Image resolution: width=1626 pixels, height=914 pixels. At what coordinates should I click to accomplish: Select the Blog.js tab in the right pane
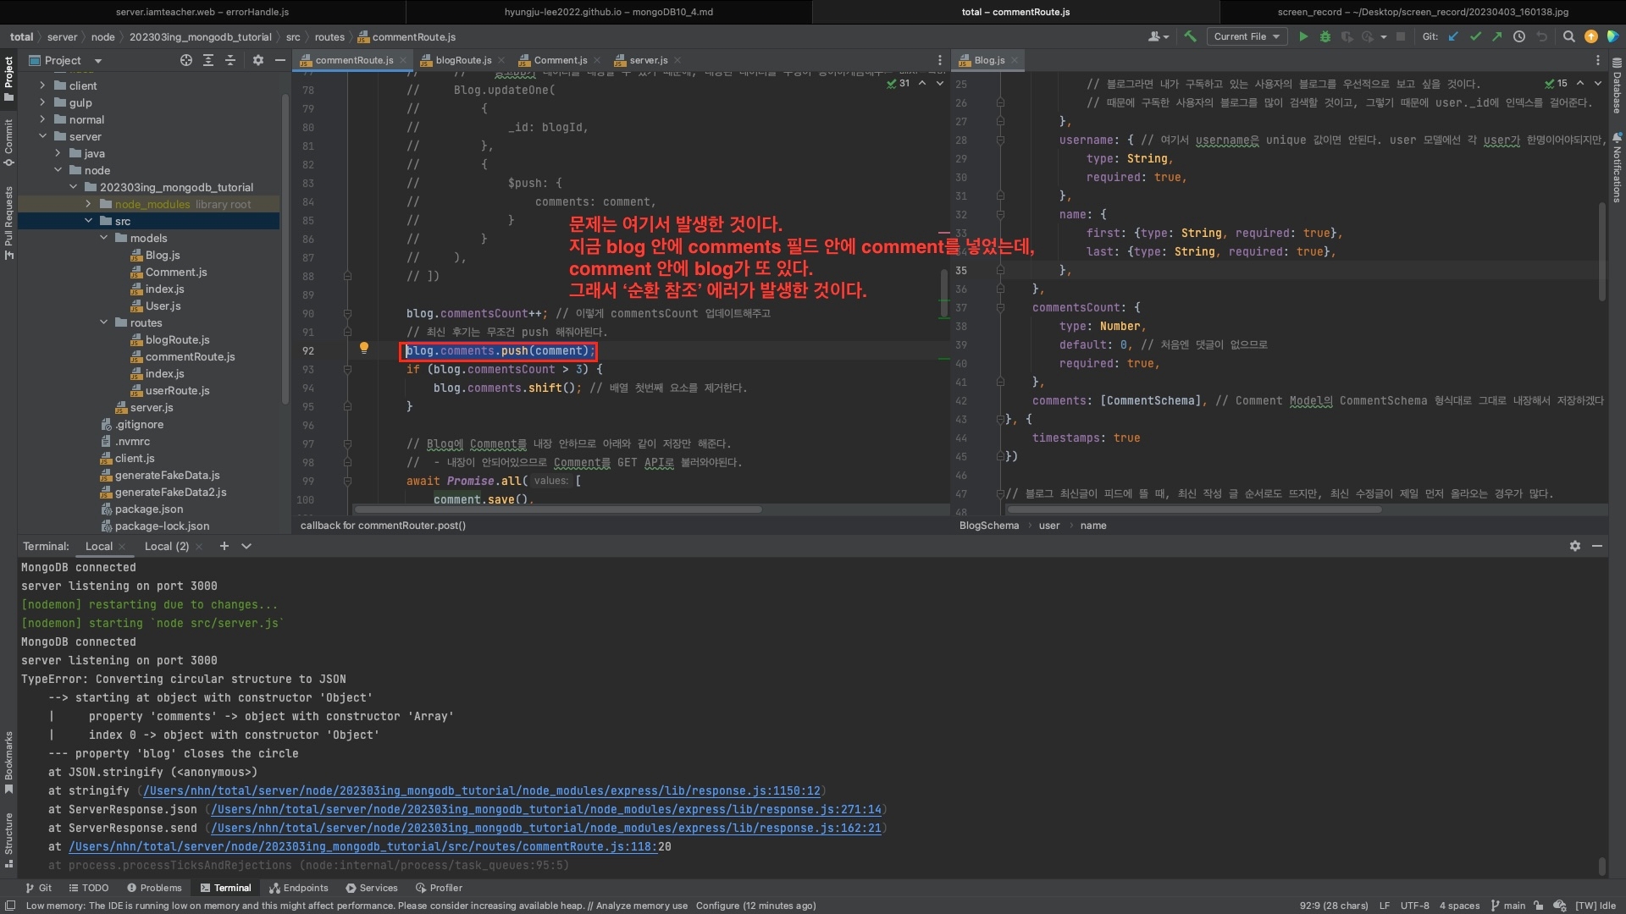click(988, 60)
